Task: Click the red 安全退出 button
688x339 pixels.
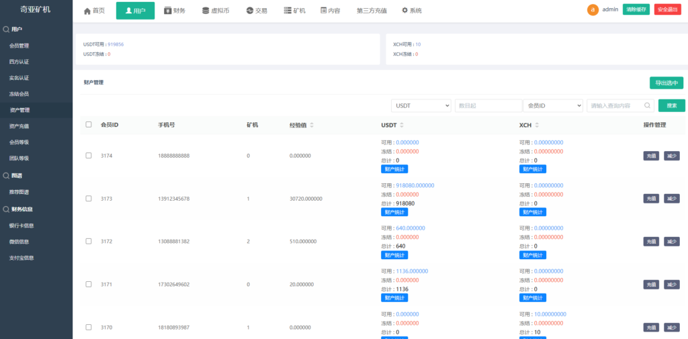Action: [x=668, y=9]
